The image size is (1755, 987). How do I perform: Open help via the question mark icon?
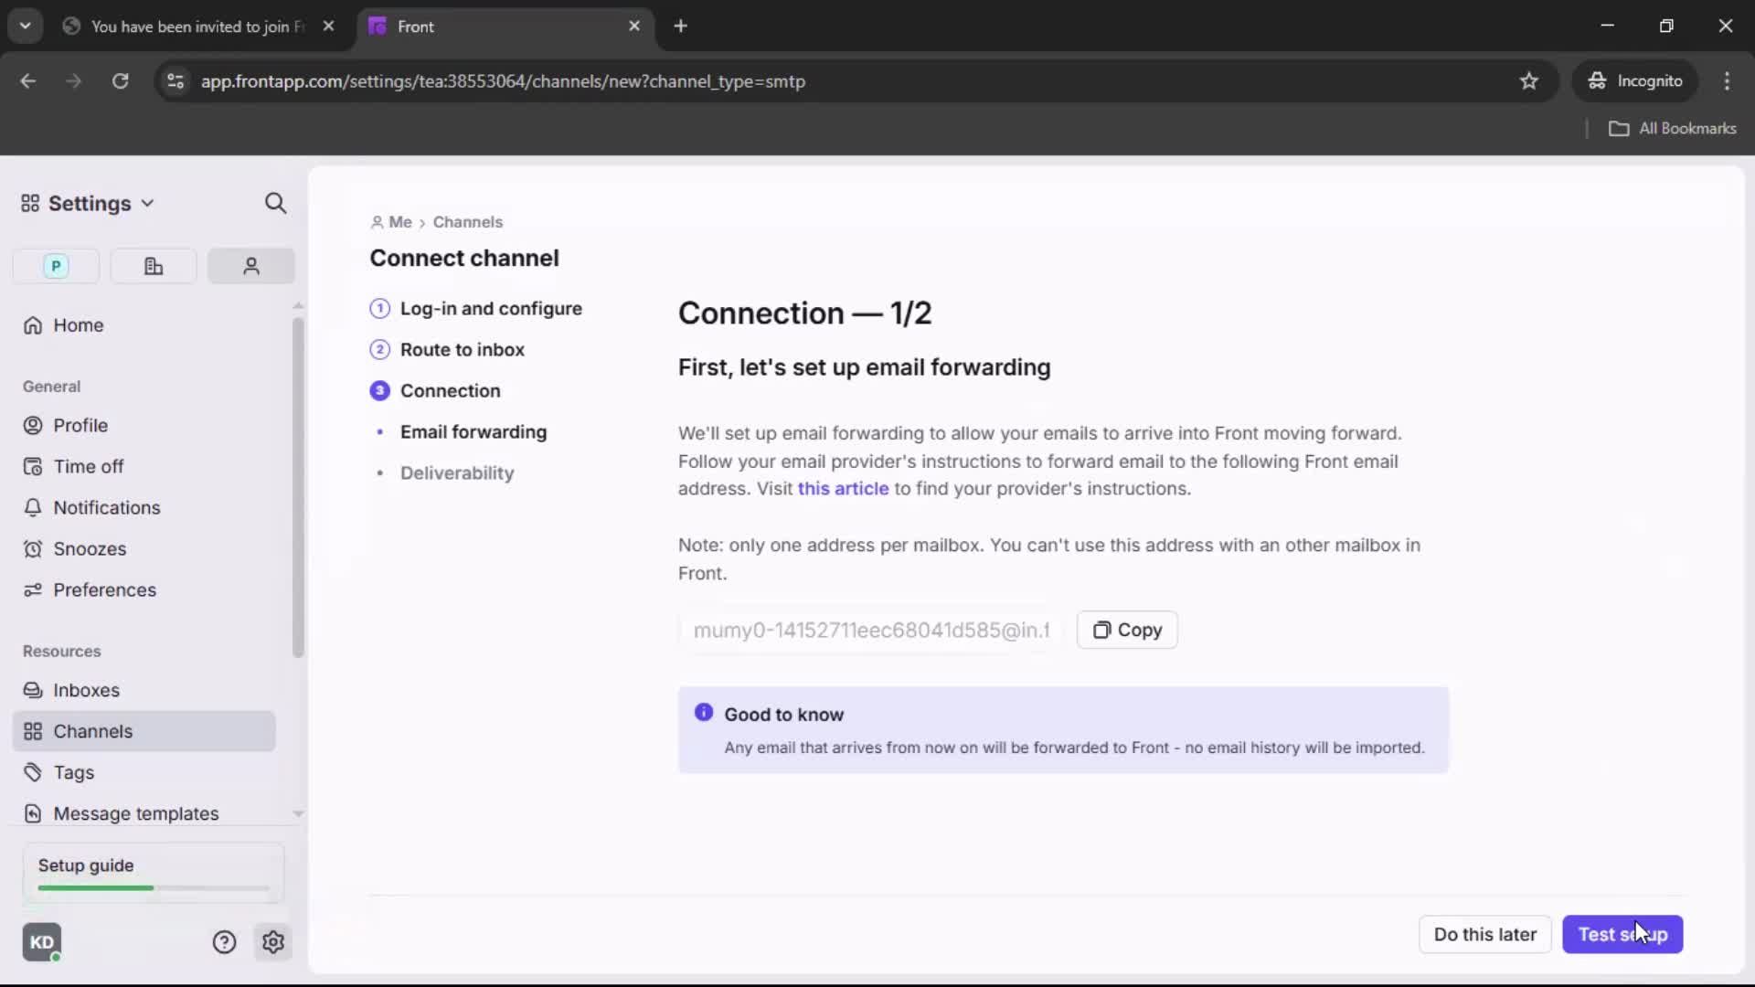[224, 942]
